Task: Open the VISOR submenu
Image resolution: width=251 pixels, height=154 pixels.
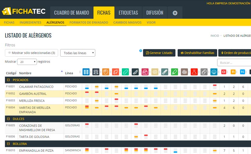Action: (151, 22)
